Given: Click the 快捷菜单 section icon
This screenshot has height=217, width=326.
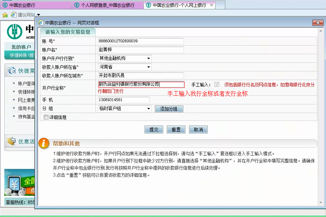Looking at the screenshot, I should 11,70.
